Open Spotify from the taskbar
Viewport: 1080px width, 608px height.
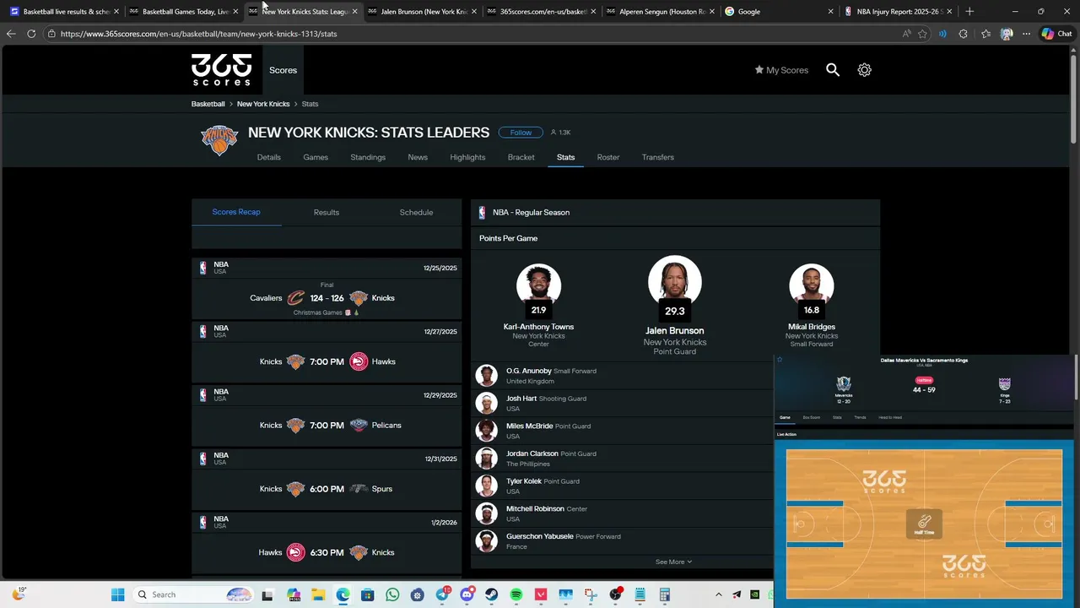[516, 594]
